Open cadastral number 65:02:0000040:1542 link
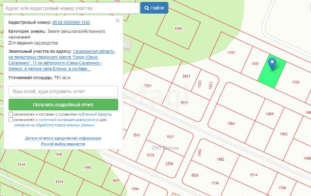The image size is (311, 196). pos(71,22)
